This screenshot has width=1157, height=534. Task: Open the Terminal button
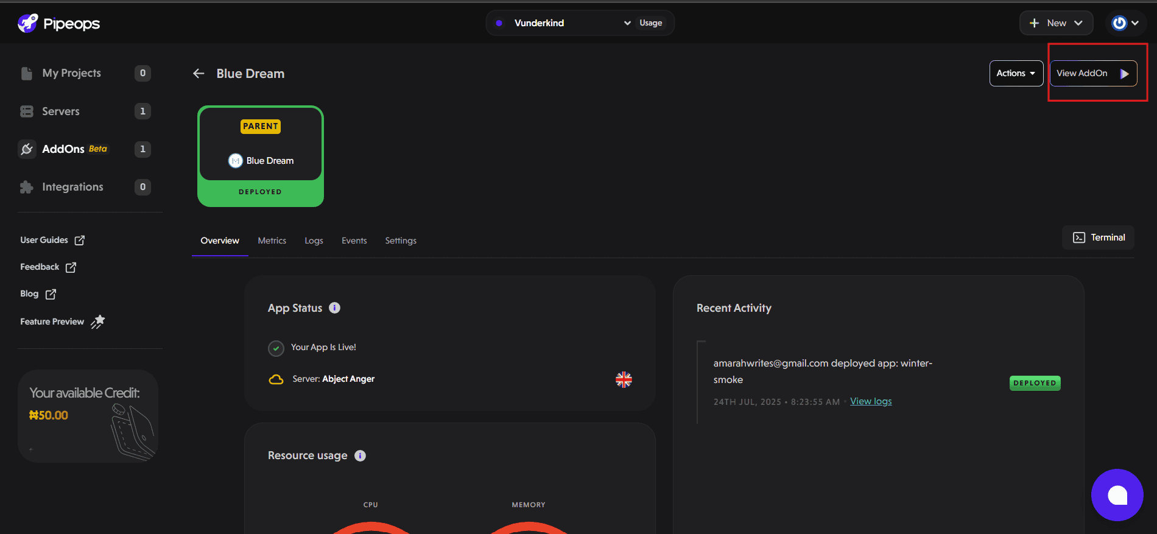tap(1099, 237)
